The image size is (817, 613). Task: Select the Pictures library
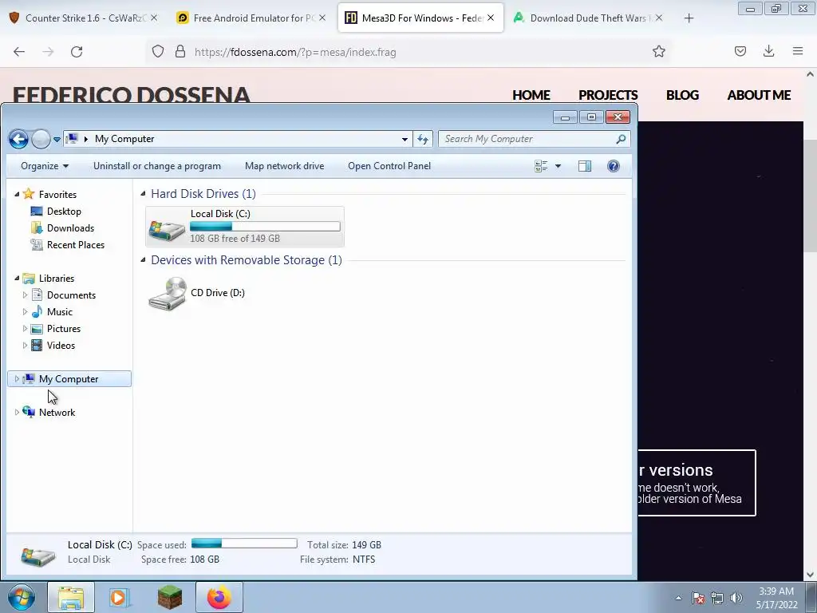(x=64, y=328)
